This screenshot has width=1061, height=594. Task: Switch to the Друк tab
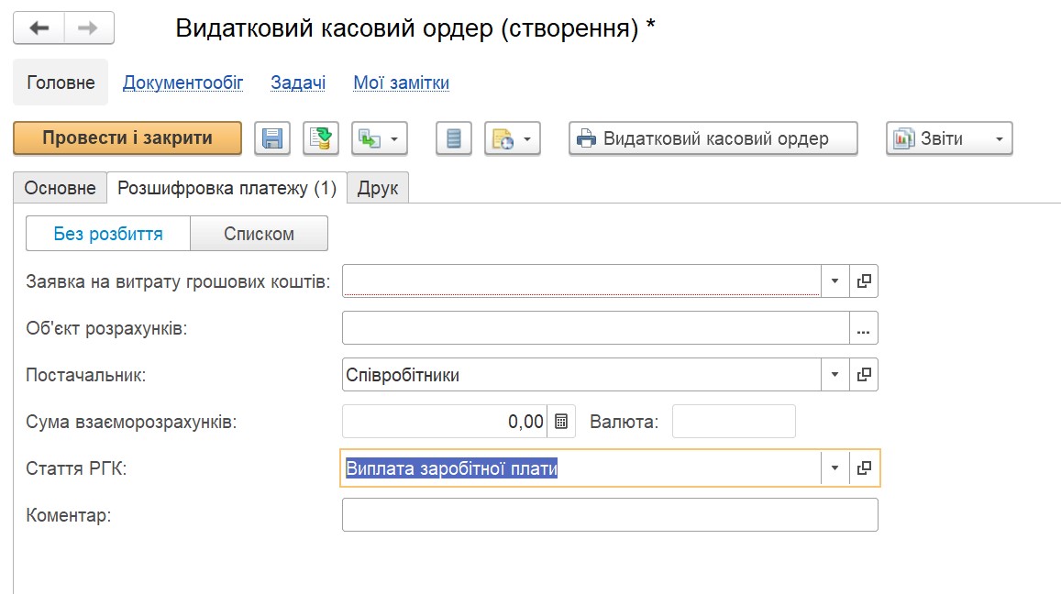coord(378,187)
